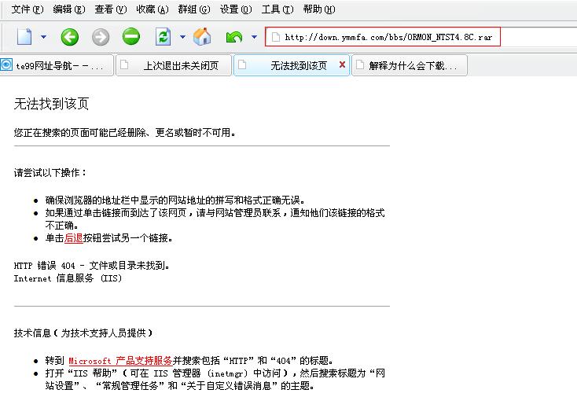Open the 收藏(A) menu
Screen dimensions: 577x408
tap(152, 9)
